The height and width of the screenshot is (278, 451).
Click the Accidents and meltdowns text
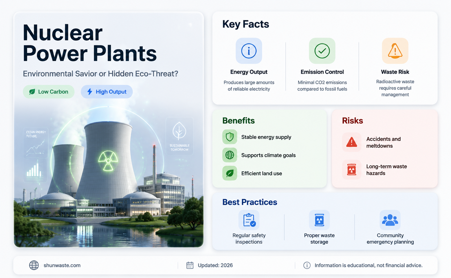383,142
